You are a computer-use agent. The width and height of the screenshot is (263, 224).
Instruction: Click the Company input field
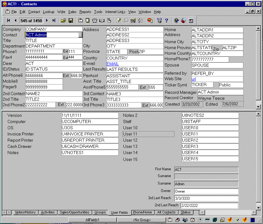(x=54, y=29)
